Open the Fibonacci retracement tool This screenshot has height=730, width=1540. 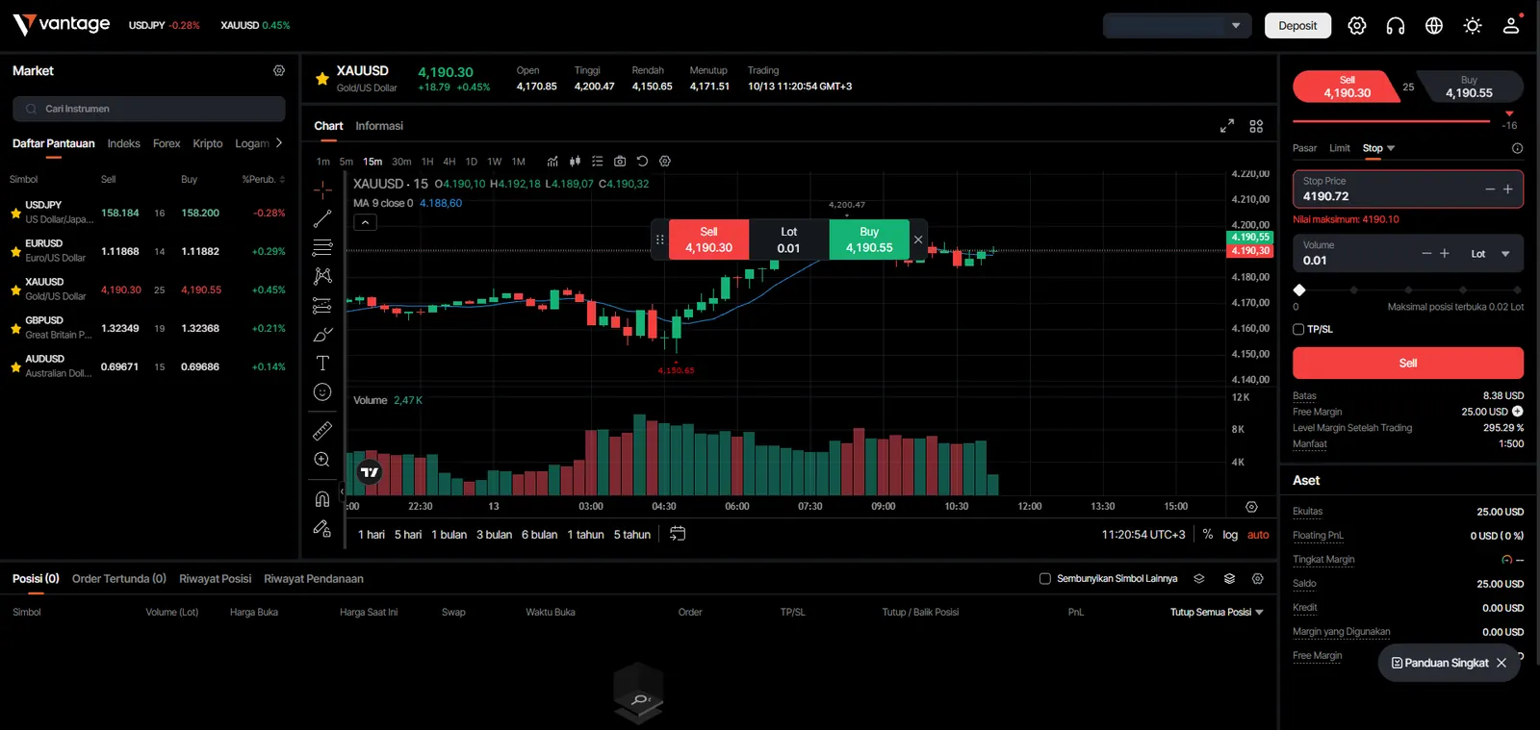322,248
